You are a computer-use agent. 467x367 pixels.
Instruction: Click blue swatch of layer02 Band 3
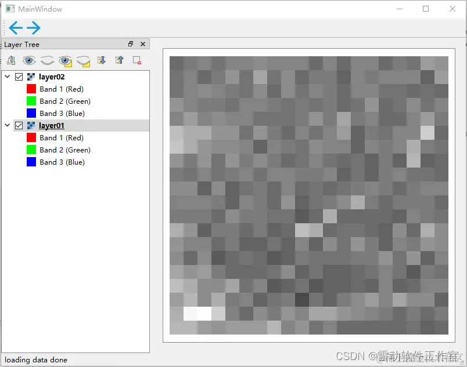point(31,113)
